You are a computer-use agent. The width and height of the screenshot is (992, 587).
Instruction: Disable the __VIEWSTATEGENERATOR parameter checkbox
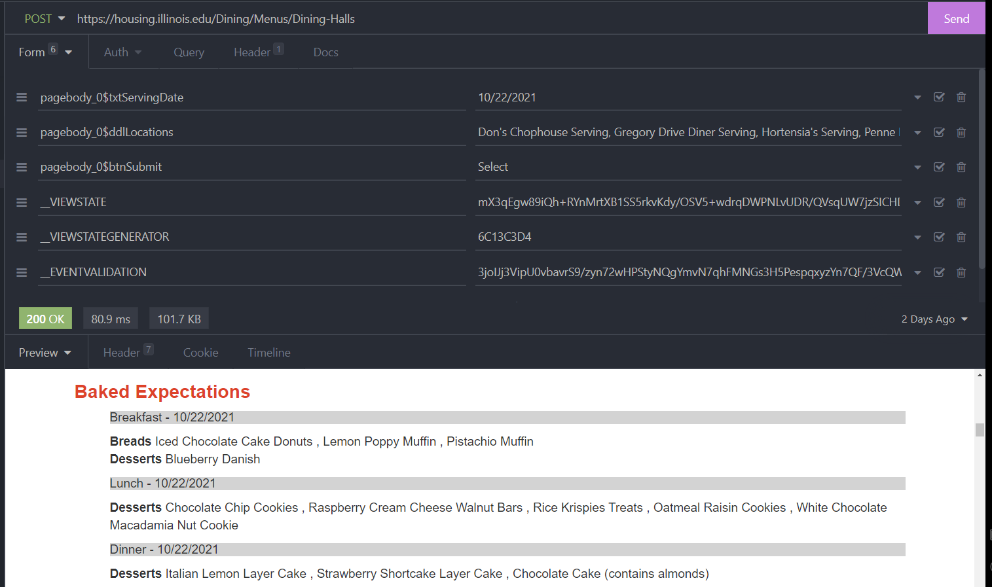(939, 236)
